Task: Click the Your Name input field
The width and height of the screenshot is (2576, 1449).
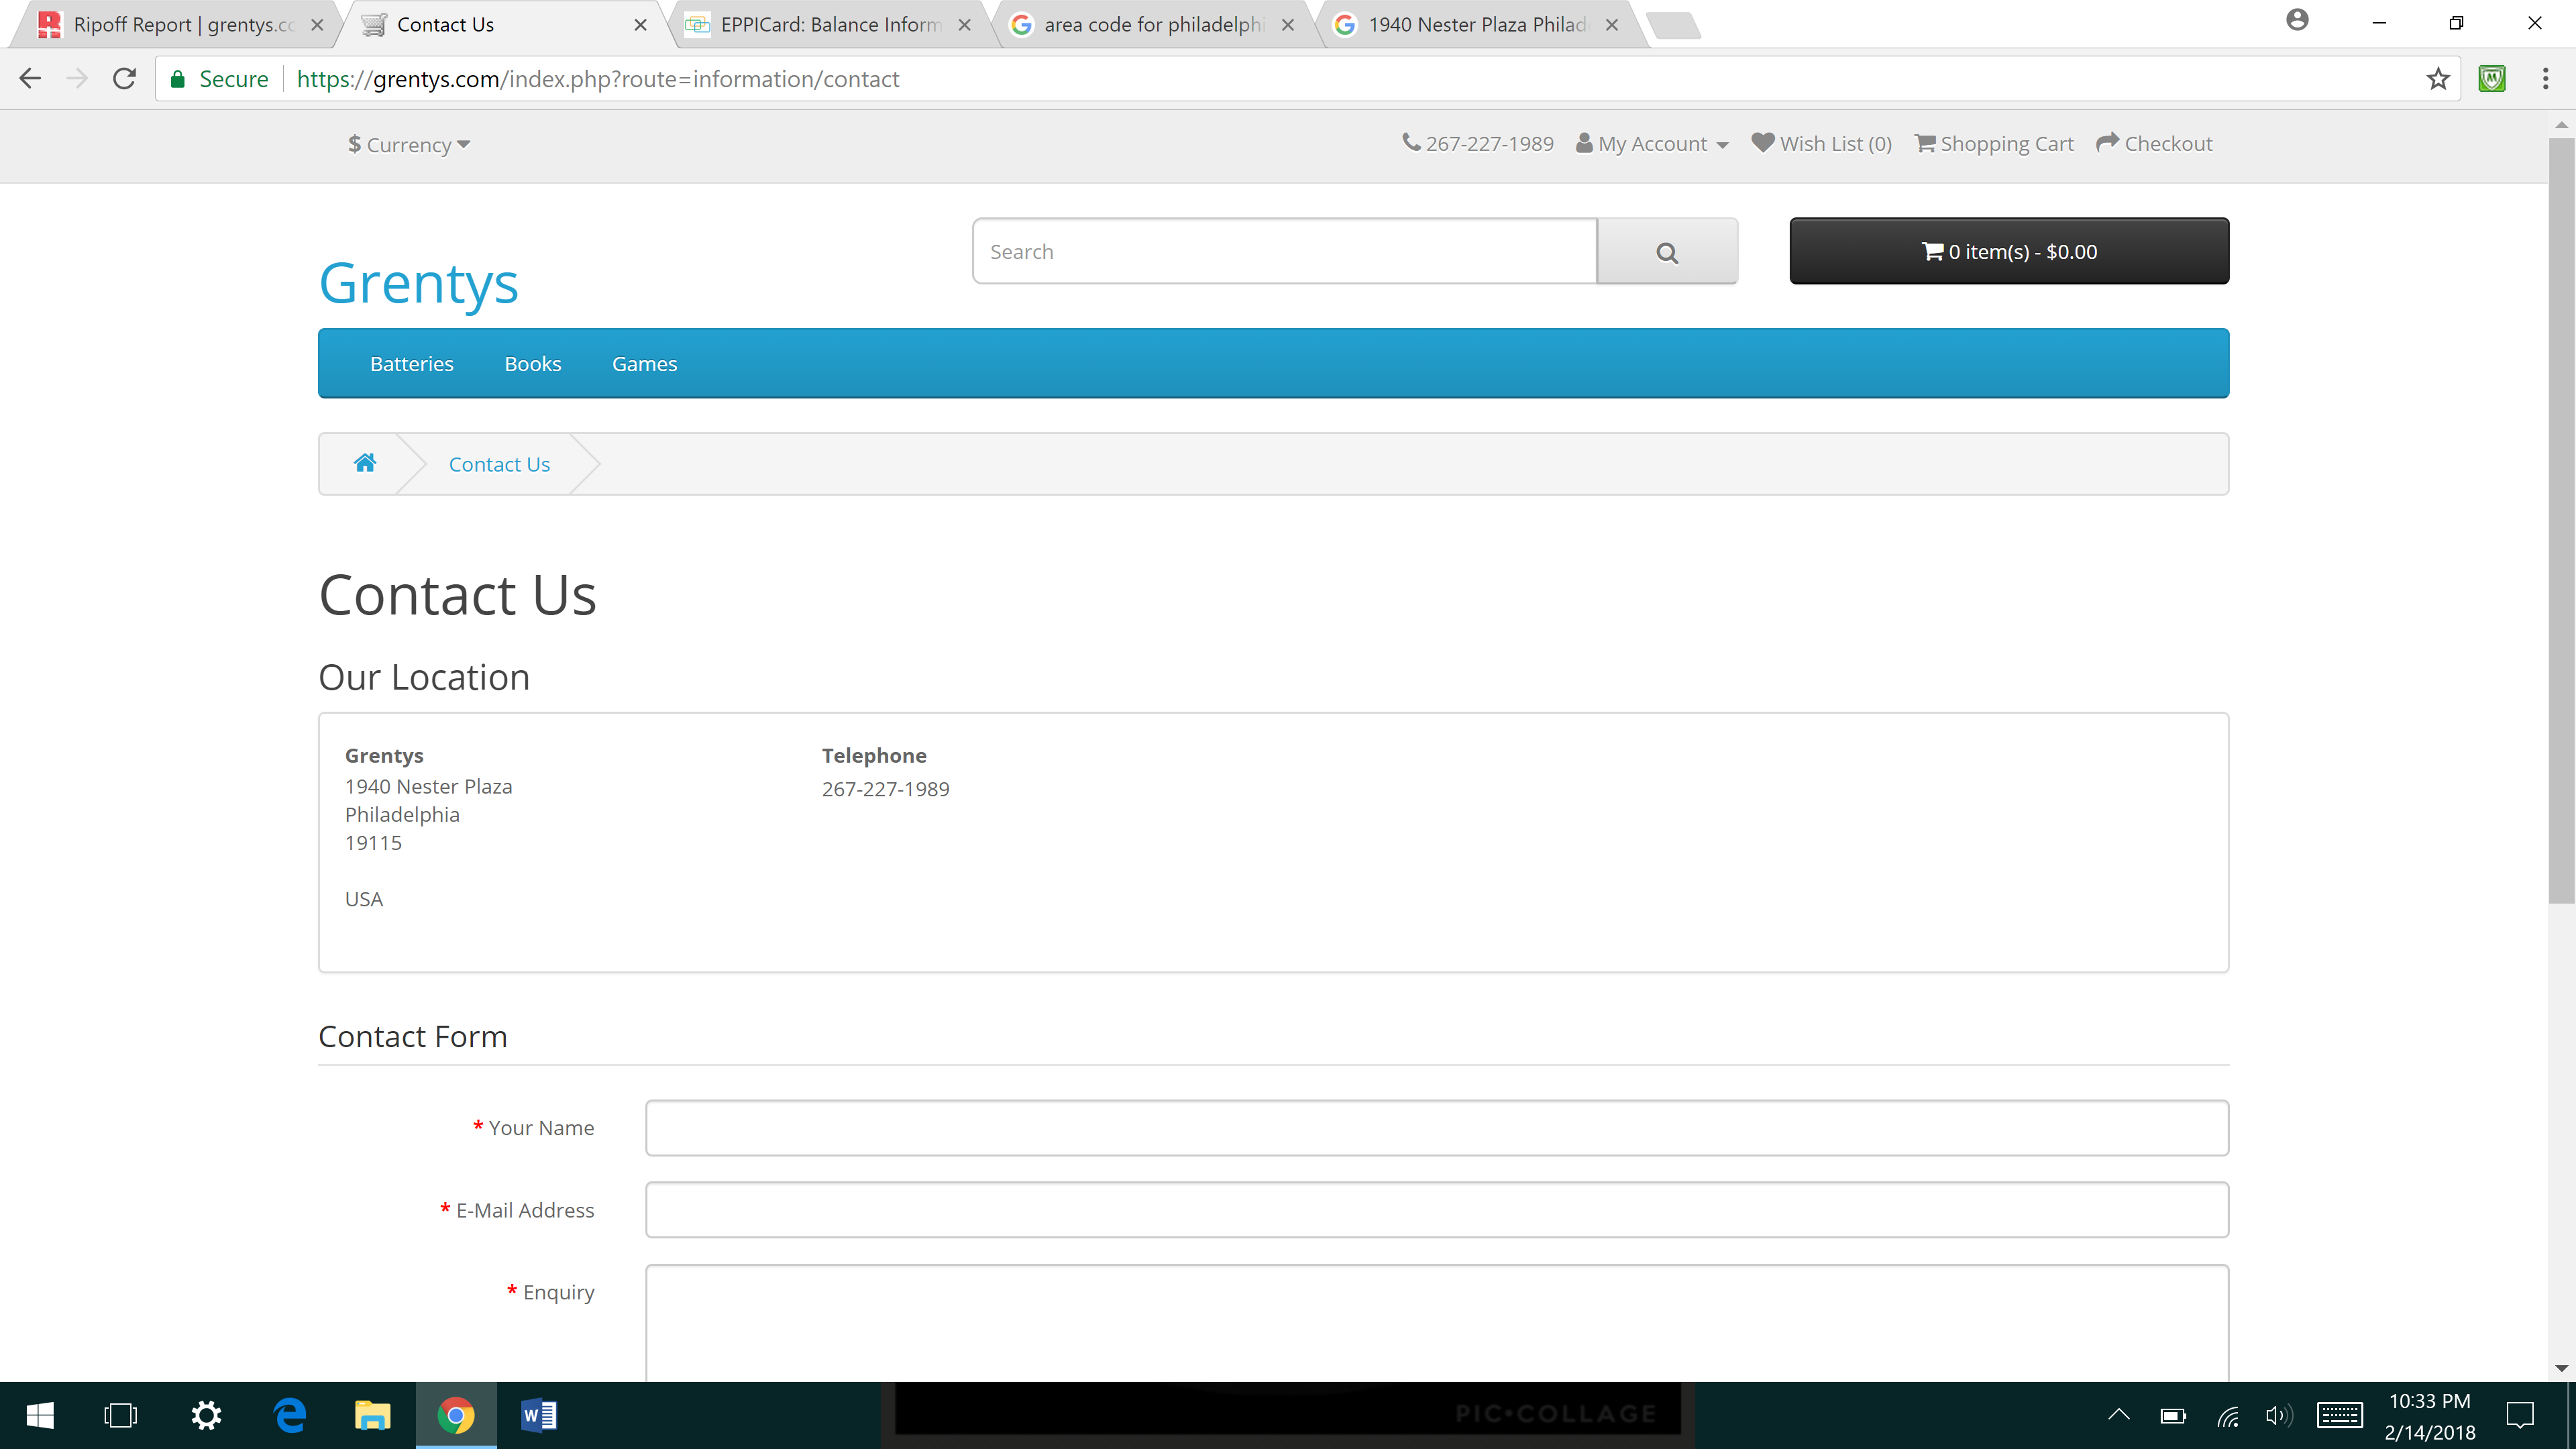Action: (1437, 1127)
